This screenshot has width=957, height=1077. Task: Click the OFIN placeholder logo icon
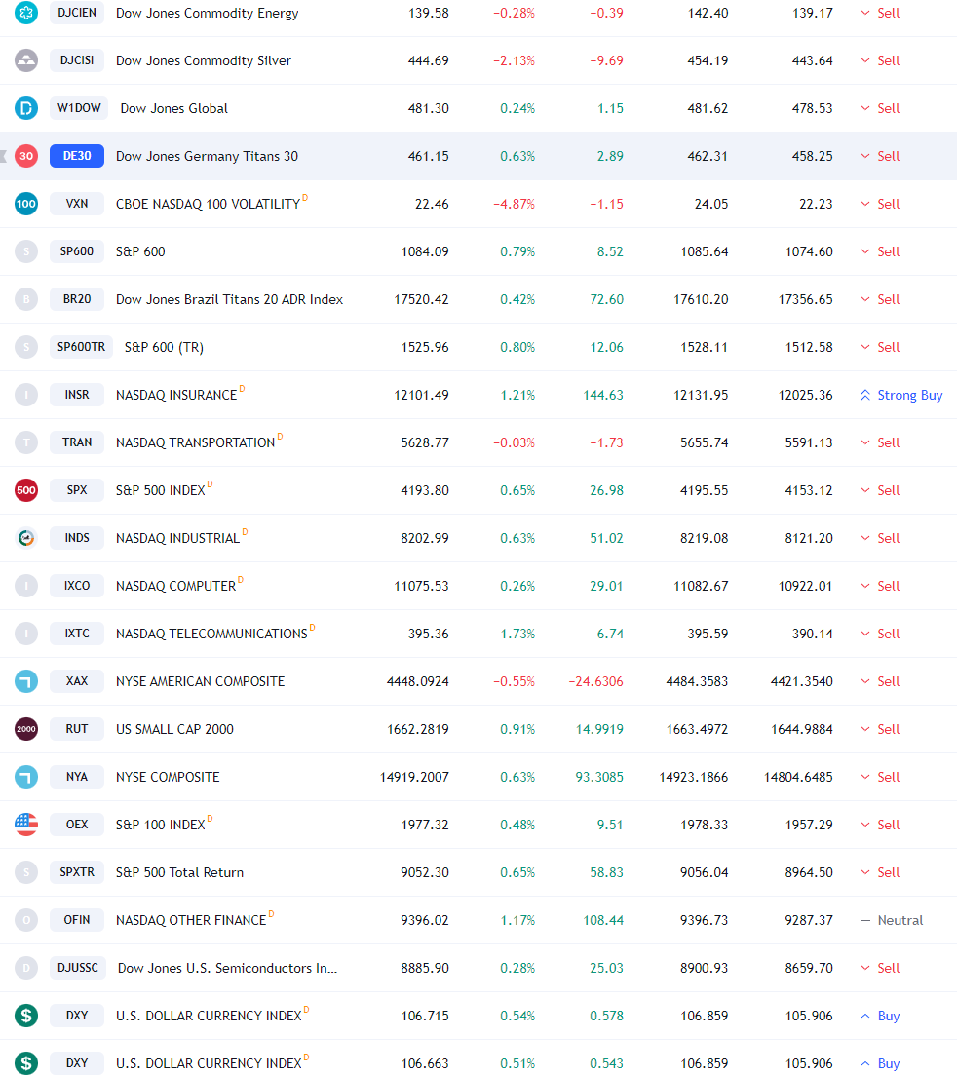26,920
